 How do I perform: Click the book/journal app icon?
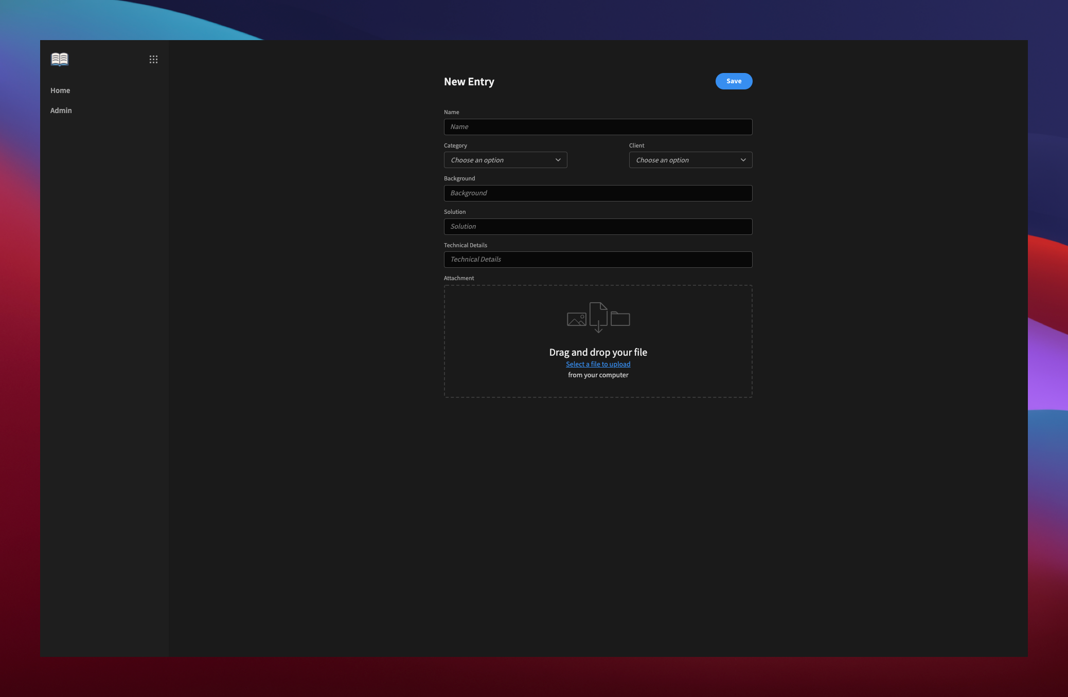pyautogui.click(x=59, y=59)
